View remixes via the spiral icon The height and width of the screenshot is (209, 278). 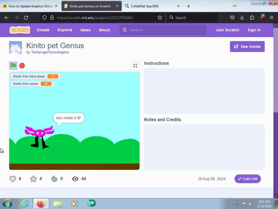pyautogui.click(x=54, y=179)
